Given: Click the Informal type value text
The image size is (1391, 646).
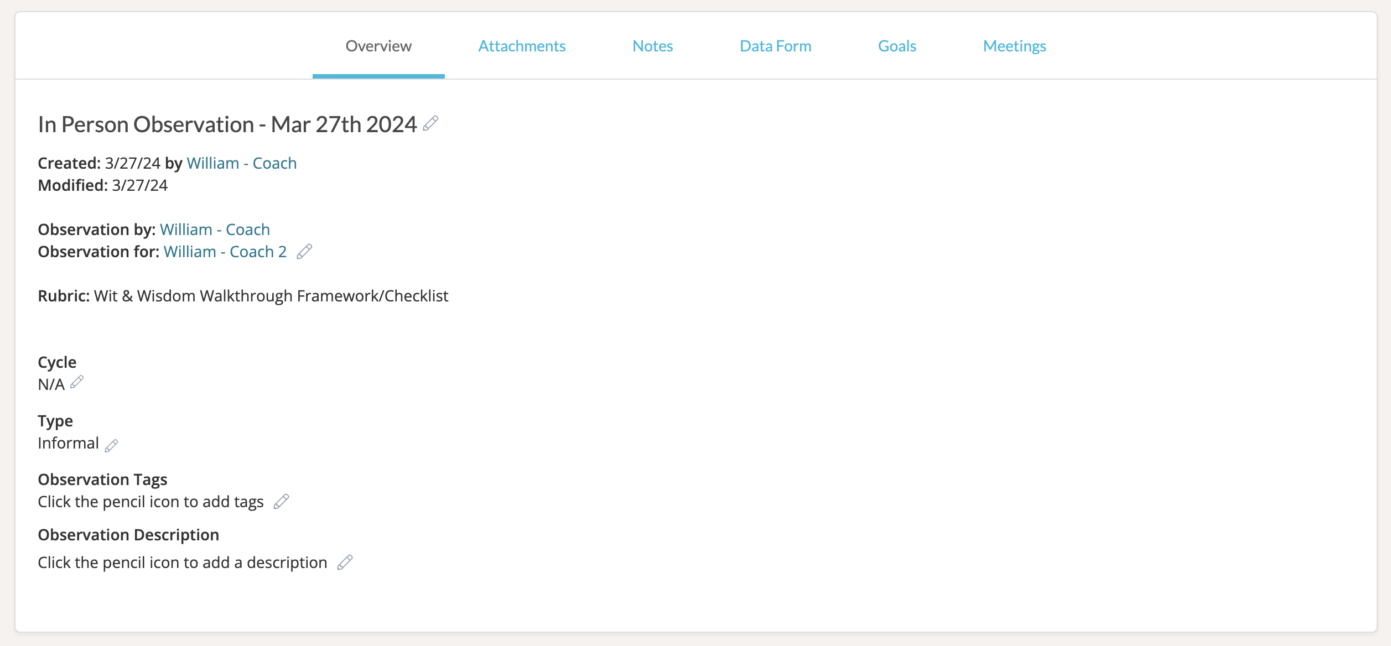Looking at the screenshot, I should pos(68,443).
